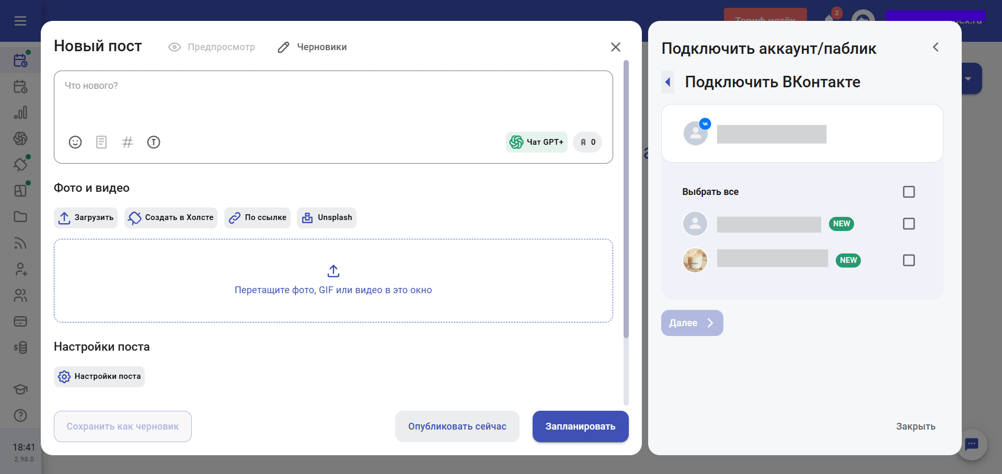Add hashtags with the # icon
1002x474 pixels.
click(128, 142)
